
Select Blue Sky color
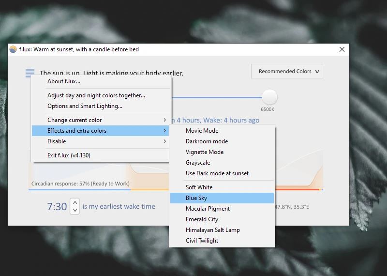point(222,198)
